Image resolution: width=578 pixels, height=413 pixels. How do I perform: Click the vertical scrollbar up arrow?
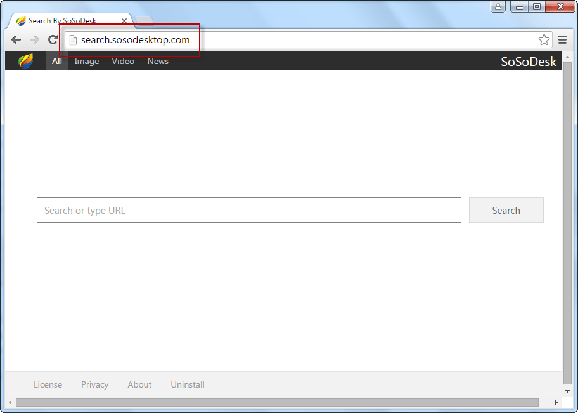click(x=567, y=57)
